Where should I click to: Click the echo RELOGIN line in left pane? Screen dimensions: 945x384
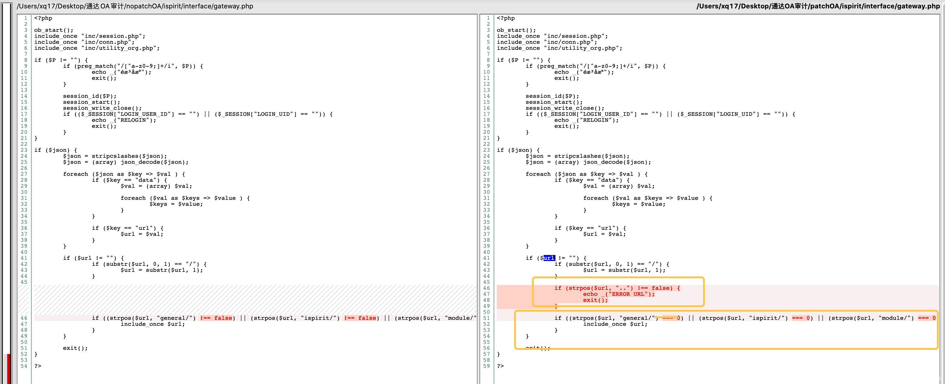tap(124, 120)
